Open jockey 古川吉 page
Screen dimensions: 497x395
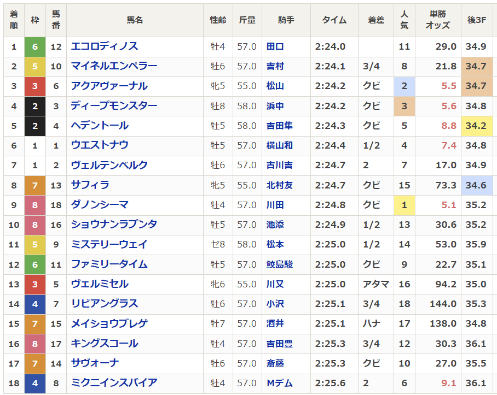coord(280,165)
